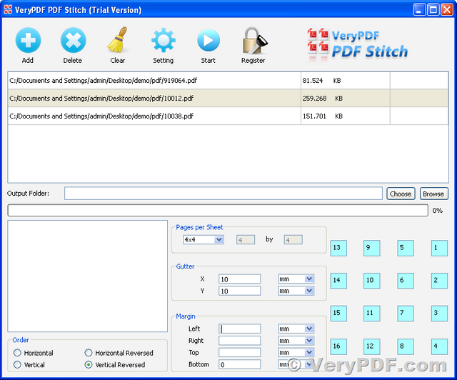Maximize the PDF Stitch window

click(x=433, y=9)
